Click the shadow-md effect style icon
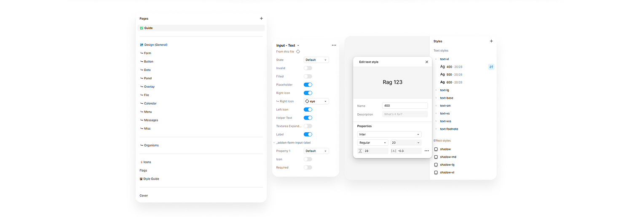The width and height of the screenshot is (632, 217). (436, 157)
